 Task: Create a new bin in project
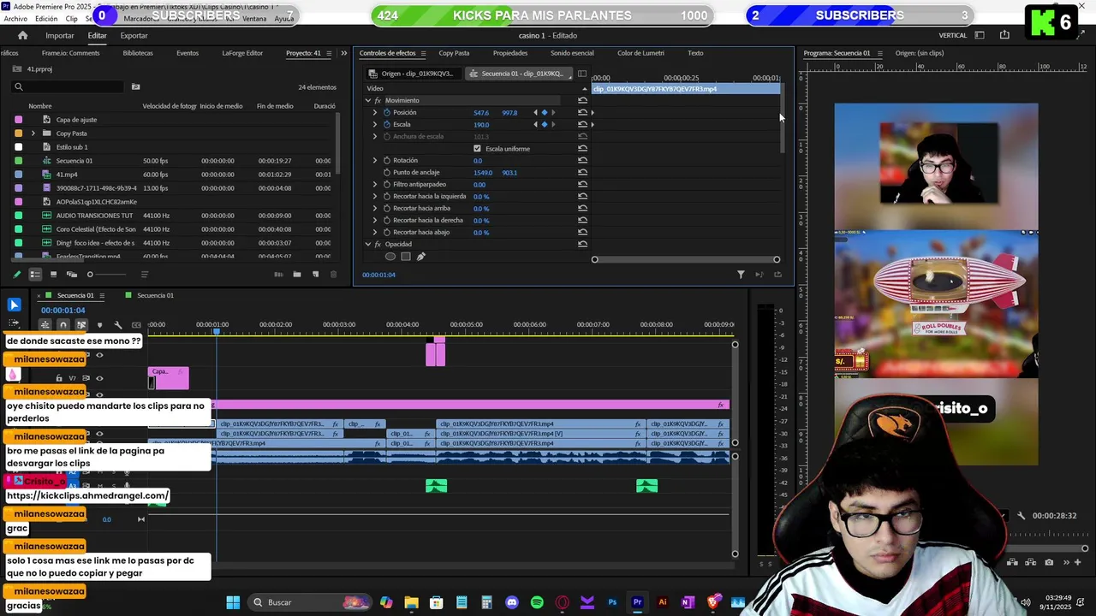tap(297, 275)
